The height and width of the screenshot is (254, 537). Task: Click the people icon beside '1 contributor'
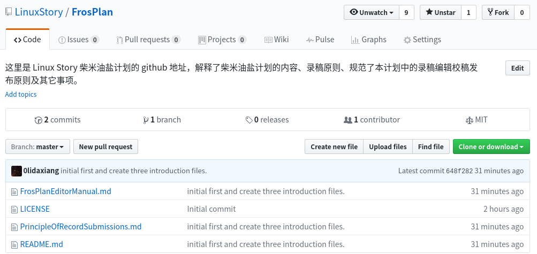(347, 120)
